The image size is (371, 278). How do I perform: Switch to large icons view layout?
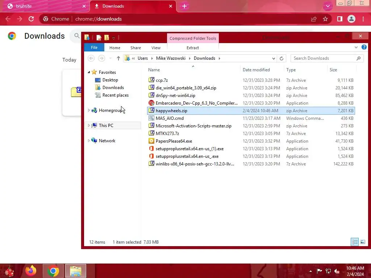tap(362, 242)
